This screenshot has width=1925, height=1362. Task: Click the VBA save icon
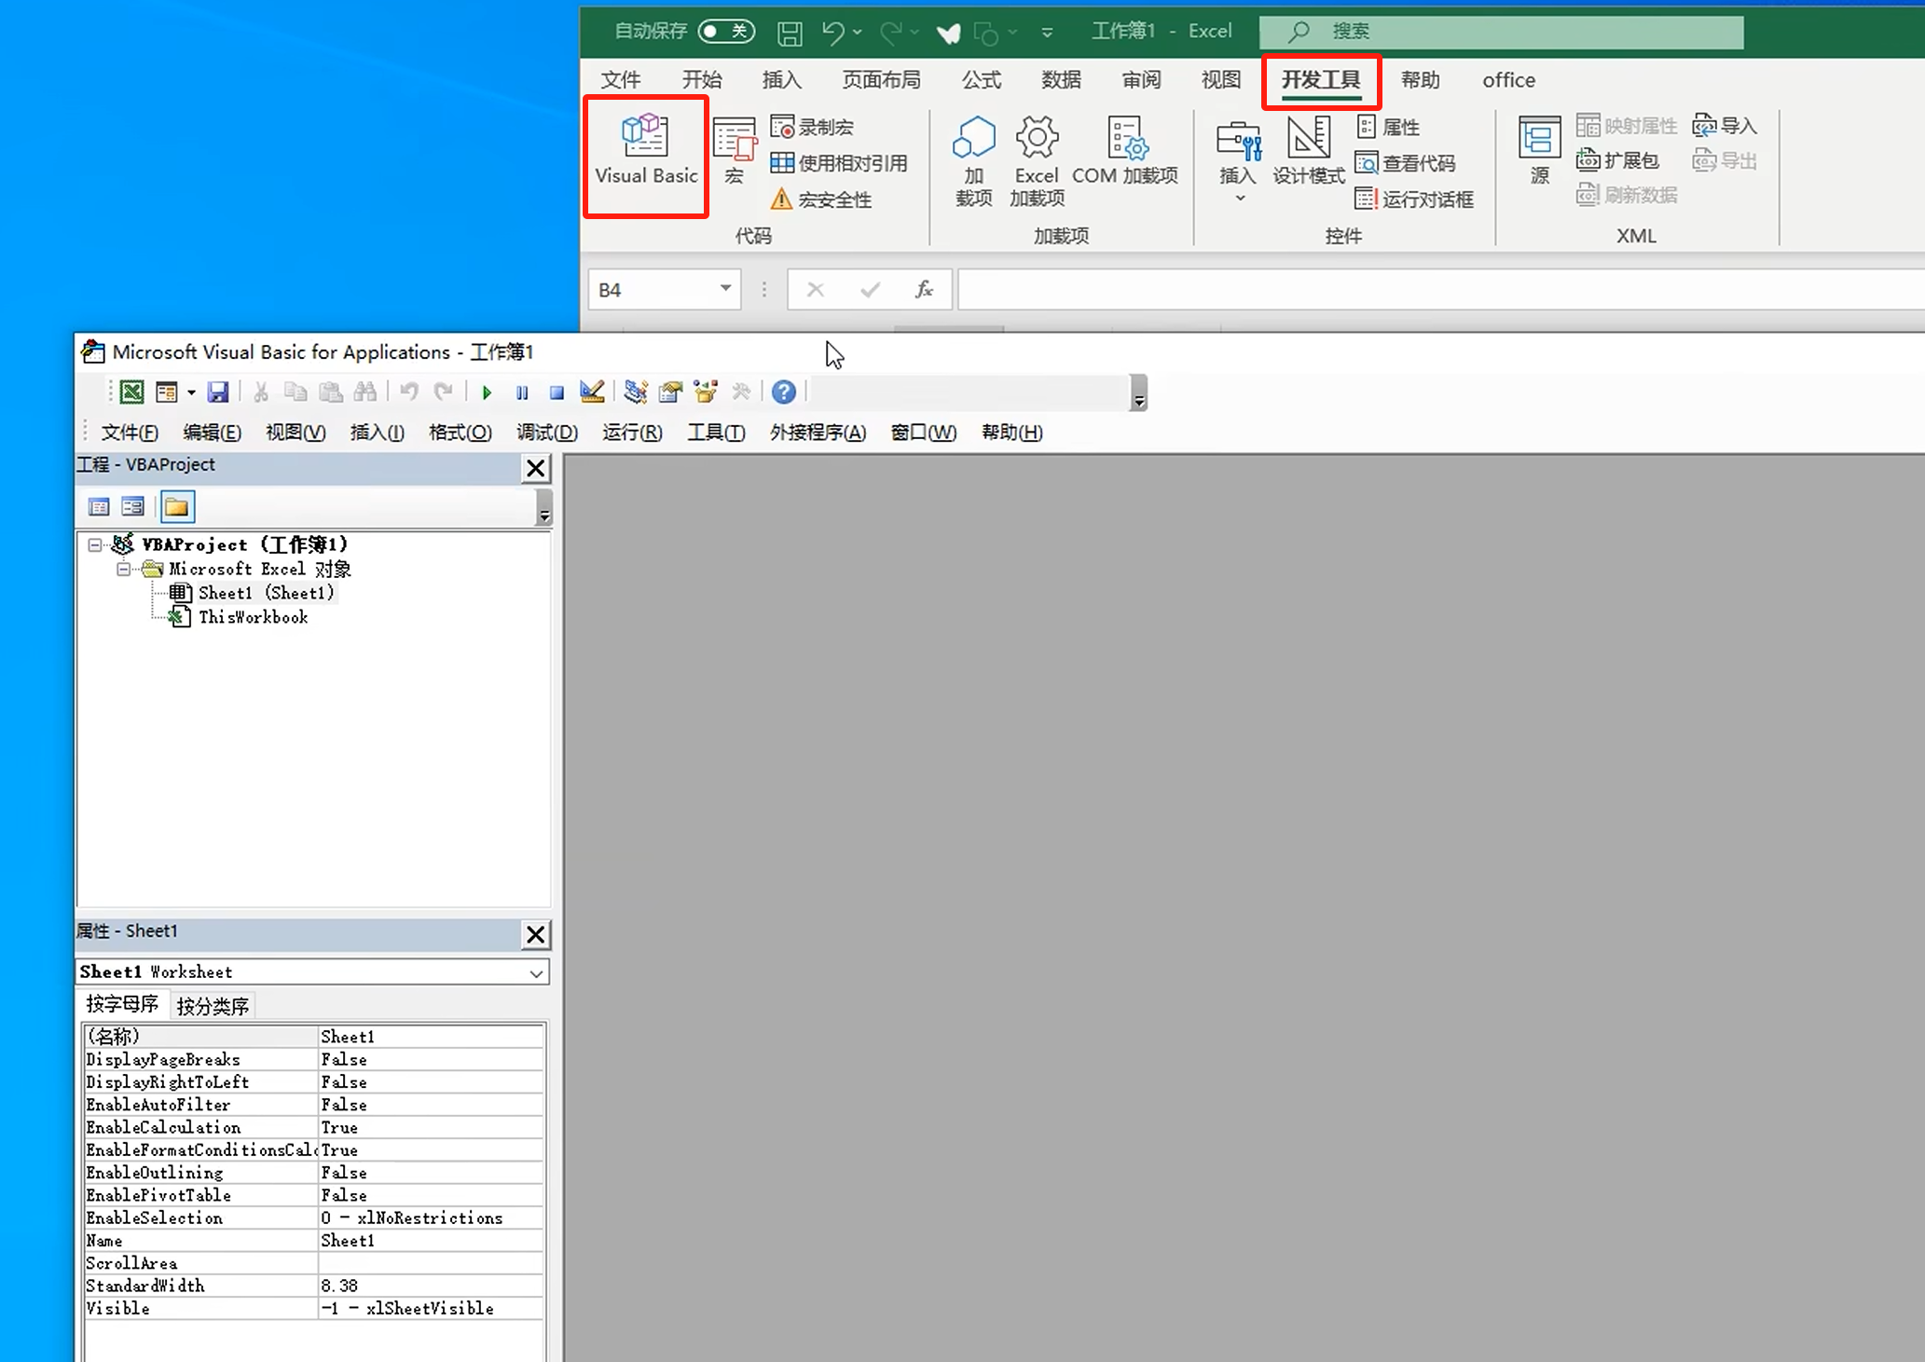pyautogui.click(x=218, y=392)
